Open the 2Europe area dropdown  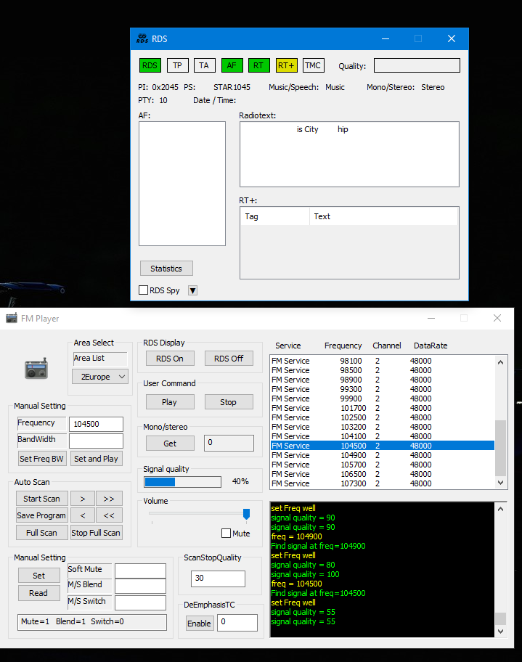pyautogui.click(x=99, y=376)
